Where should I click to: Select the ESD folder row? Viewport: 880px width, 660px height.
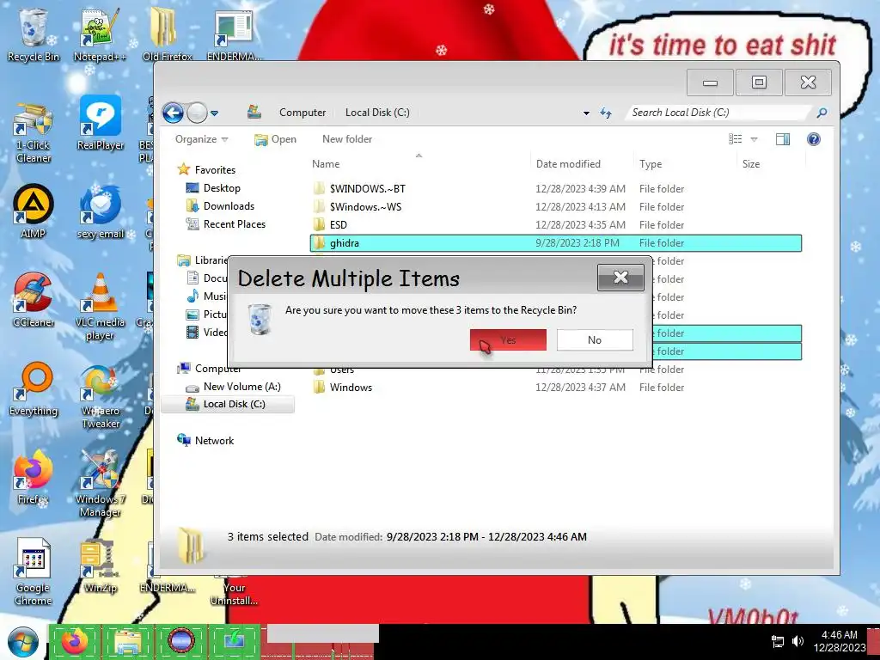[x=556, y=224]
